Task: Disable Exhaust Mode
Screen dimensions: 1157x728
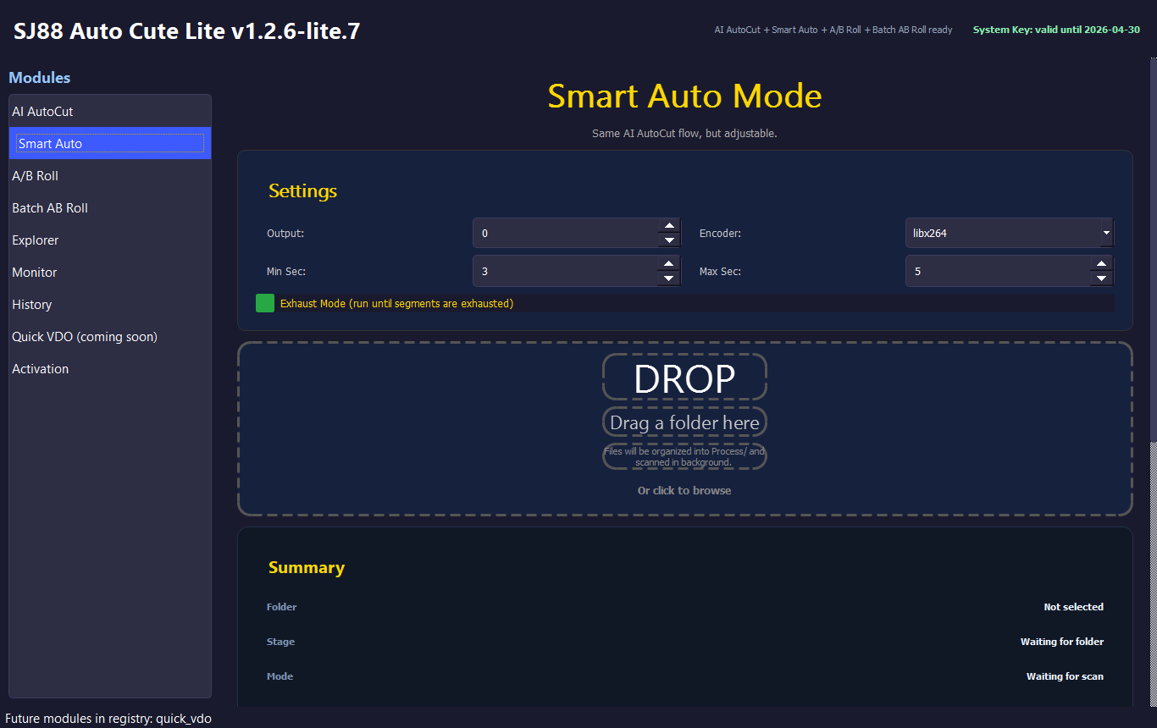Action: (x=264, y=302)
